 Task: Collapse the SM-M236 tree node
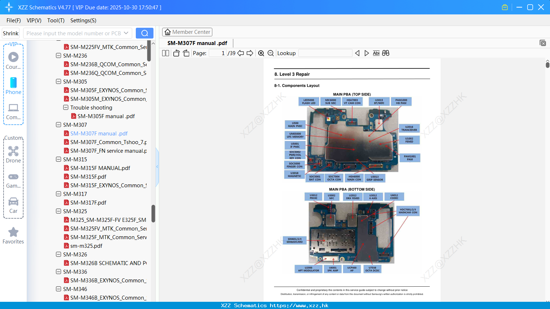(x=59, y=55)
